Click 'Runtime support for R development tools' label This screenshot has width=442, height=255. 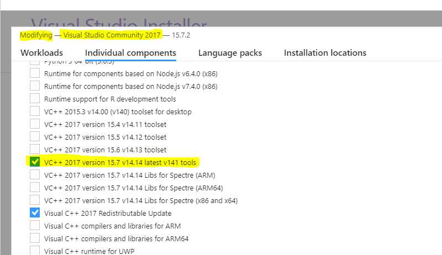110,99
